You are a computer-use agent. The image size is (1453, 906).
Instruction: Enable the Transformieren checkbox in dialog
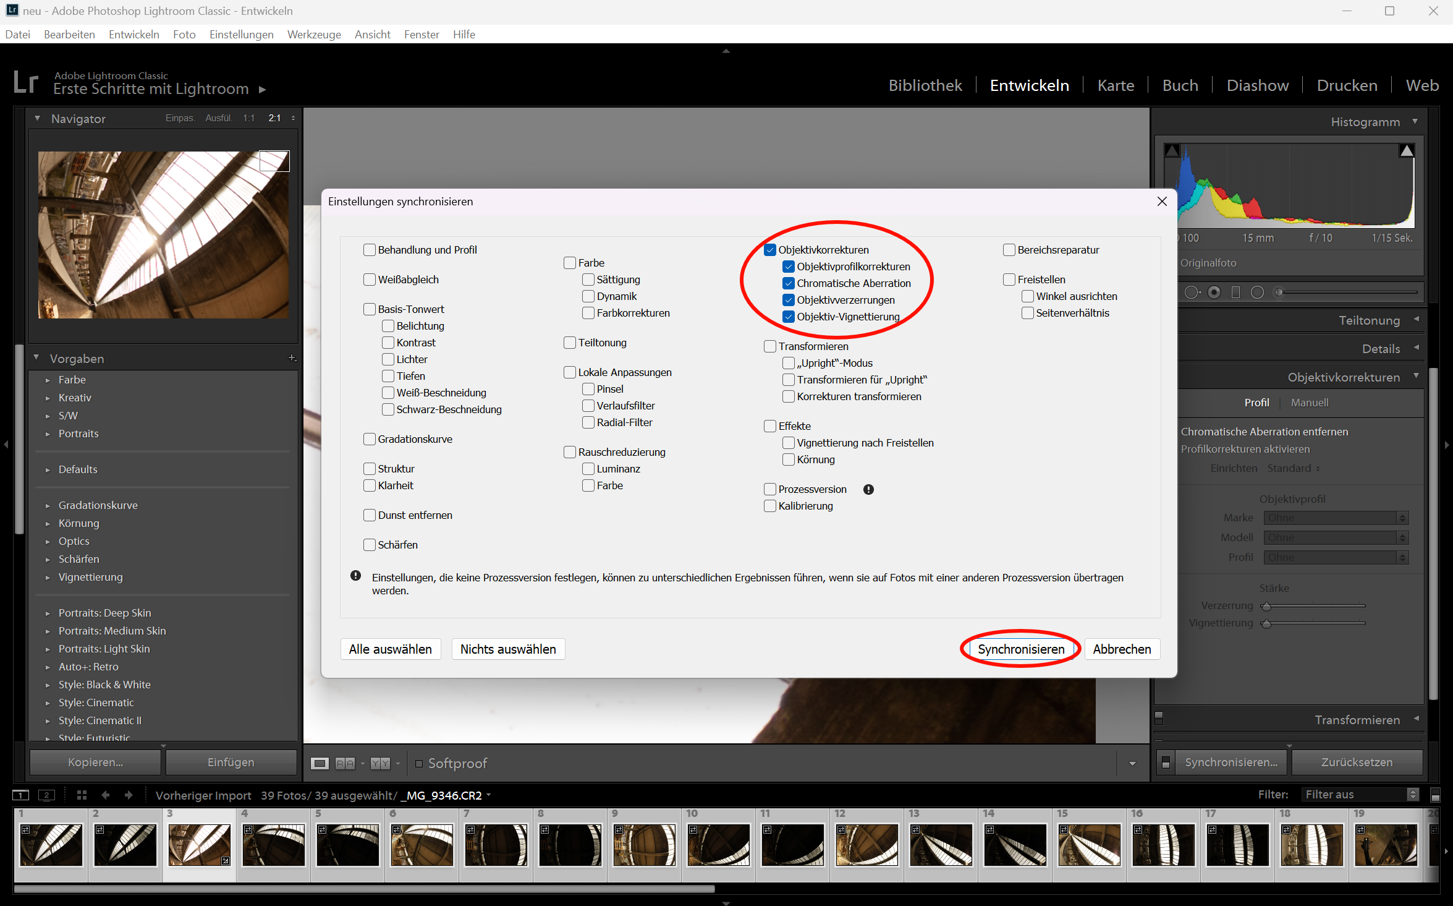coord(770,346)
